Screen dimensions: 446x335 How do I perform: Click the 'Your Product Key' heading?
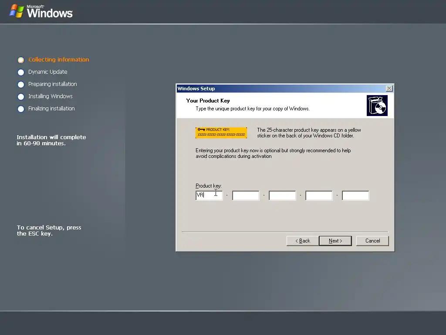click(208, 101)
